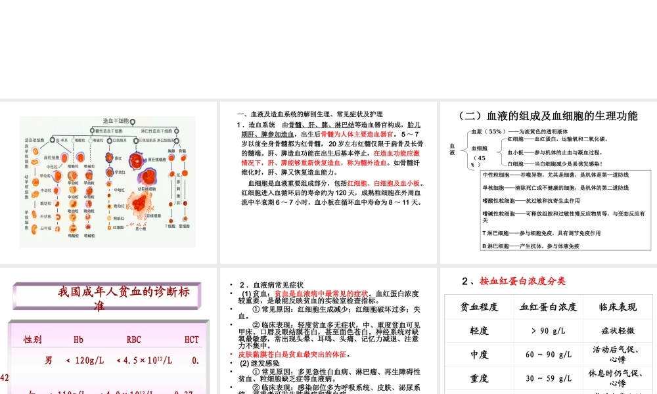Screen dimensions: 657x394
Task: Click the line 红细胞——血红蛋白,运输氧和二氧化碳
Action: 557,139
